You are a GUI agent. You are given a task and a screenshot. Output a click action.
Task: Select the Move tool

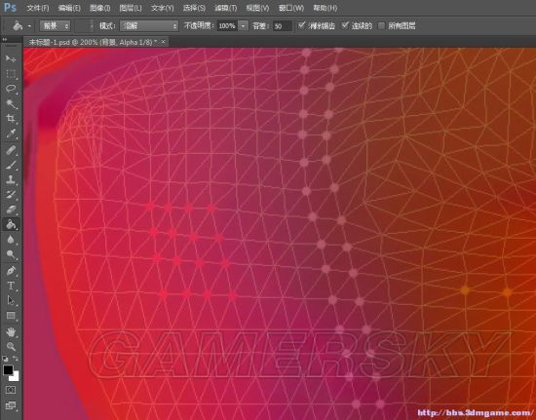click(11, 58)
